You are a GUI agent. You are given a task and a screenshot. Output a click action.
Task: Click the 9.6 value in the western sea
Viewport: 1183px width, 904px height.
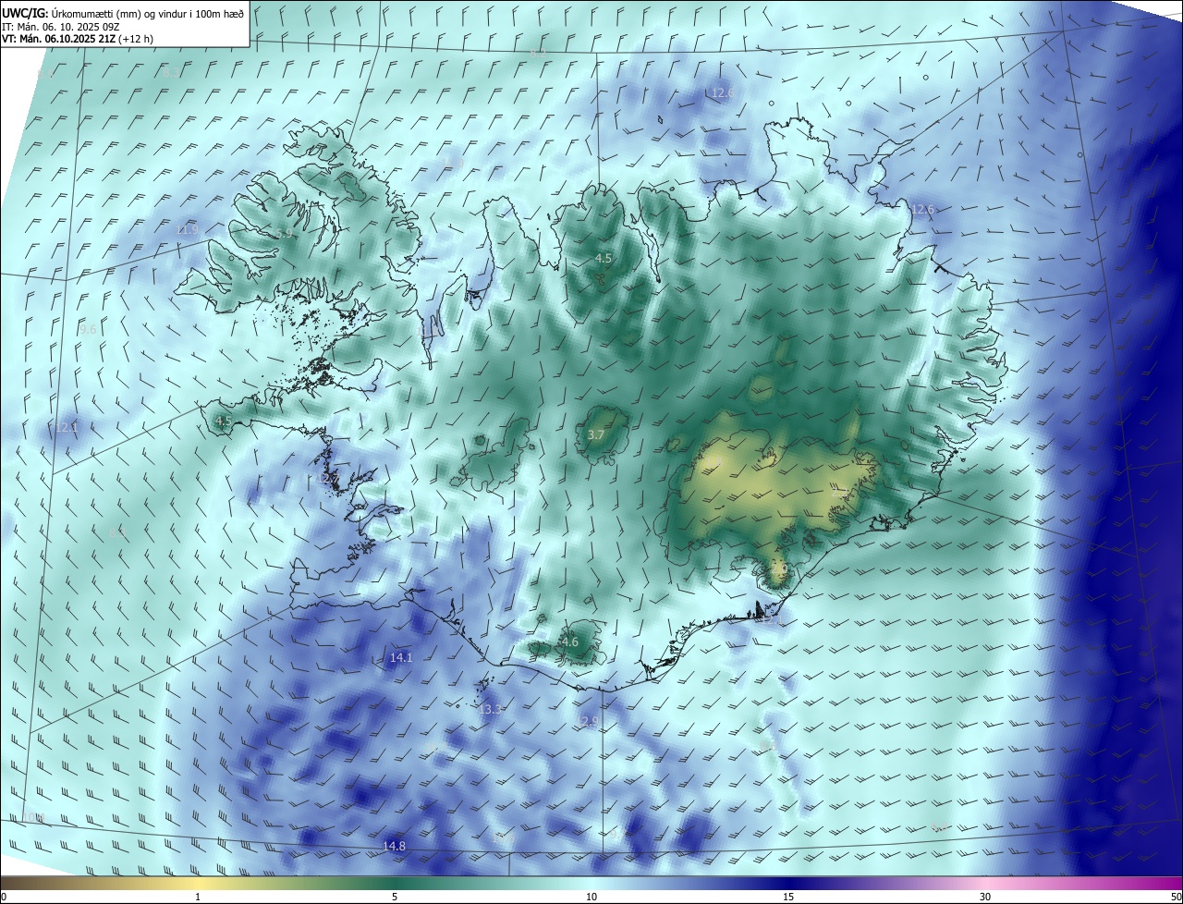[x=88, y=329]
